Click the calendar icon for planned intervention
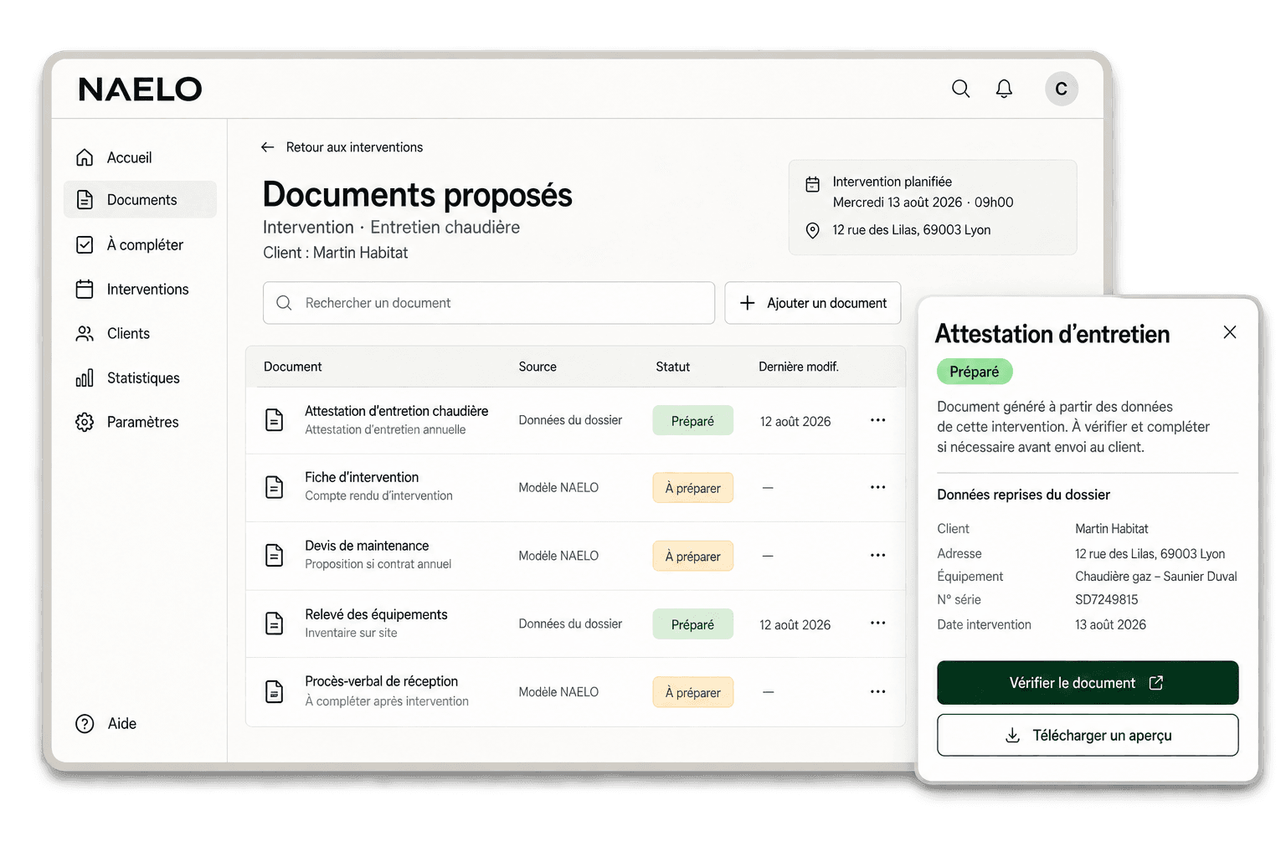This screenshot has width=1286, height=857. pos(812,184)
